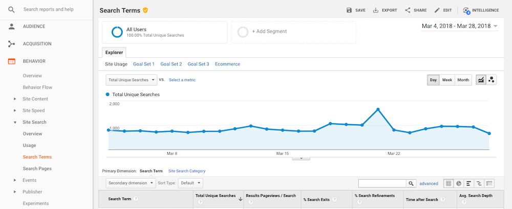Open the Total Unique Searches metric dropdown
Image resolution: width=512 pixels, height=209 pixels.
(x=131, y=80)
